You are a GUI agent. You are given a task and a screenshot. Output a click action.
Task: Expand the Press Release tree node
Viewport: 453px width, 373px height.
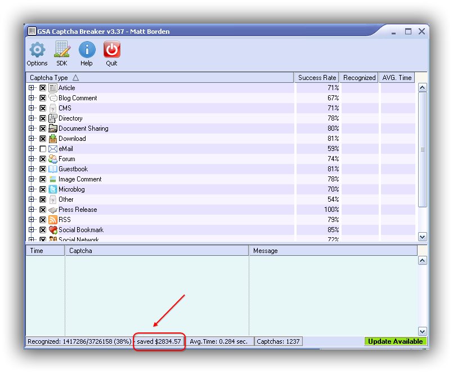(31, 209)
